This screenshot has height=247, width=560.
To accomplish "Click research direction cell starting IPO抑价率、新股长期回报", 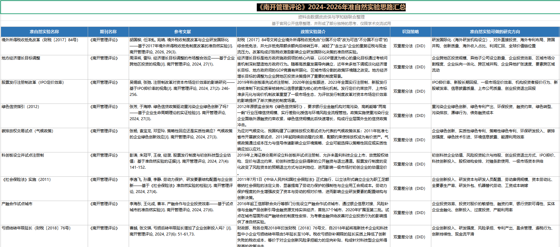I will click(495, 91).
